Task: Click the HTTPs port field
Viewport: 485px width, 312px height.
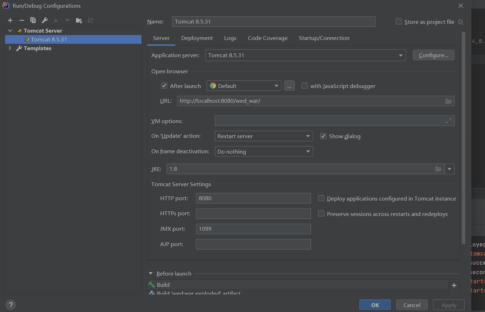Action: click(x=253, y=213)
